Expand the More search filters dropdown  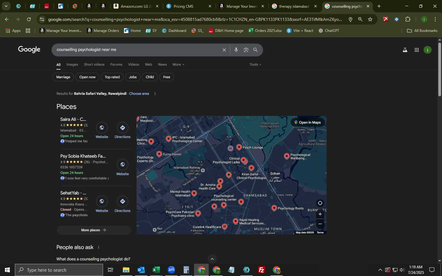178,64
